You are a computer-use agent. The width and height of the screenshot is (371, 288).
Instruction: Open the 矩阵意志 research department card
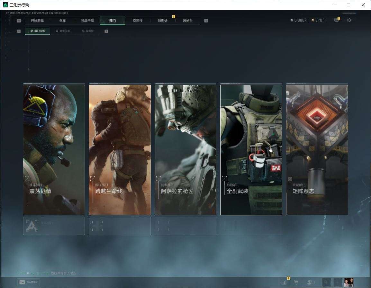point(317,149)
